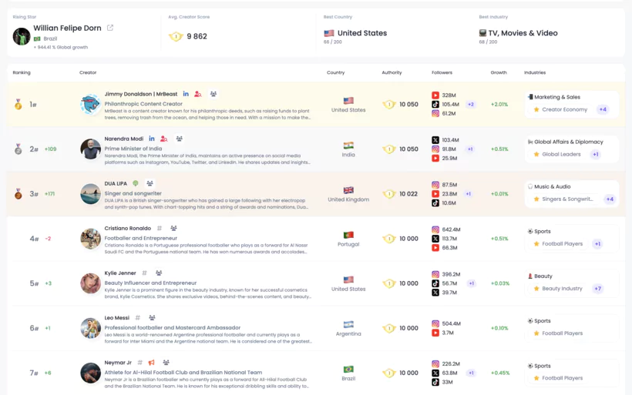Screen dimensions: 632x395
Task: Click the 9 862 average creator score
Action: pos(197,36)
